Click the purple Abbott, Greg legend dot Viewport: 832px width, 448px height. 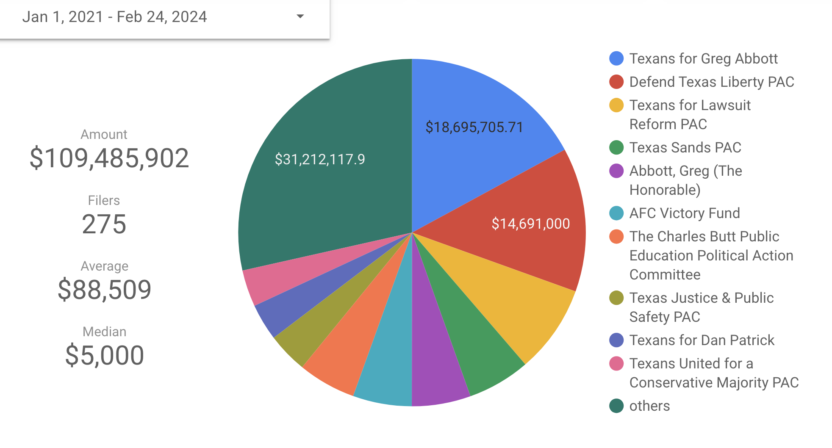616,171
